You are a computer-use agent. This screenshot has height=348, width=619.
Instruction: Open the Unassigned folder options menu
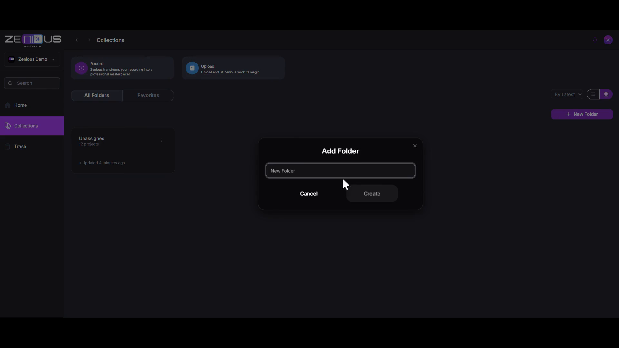(x=162, y=140)
